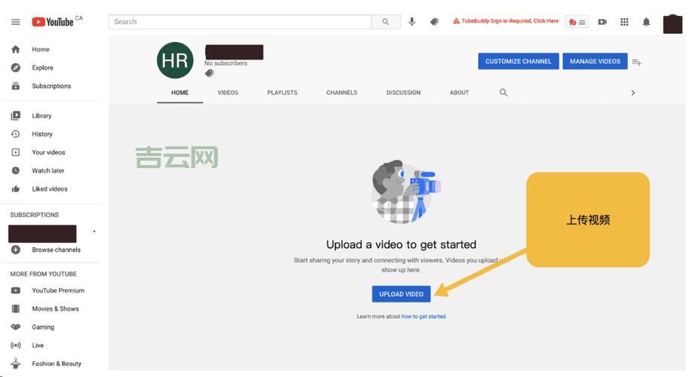Open TubeBuddy menu icon

click(x=577, y=22)
